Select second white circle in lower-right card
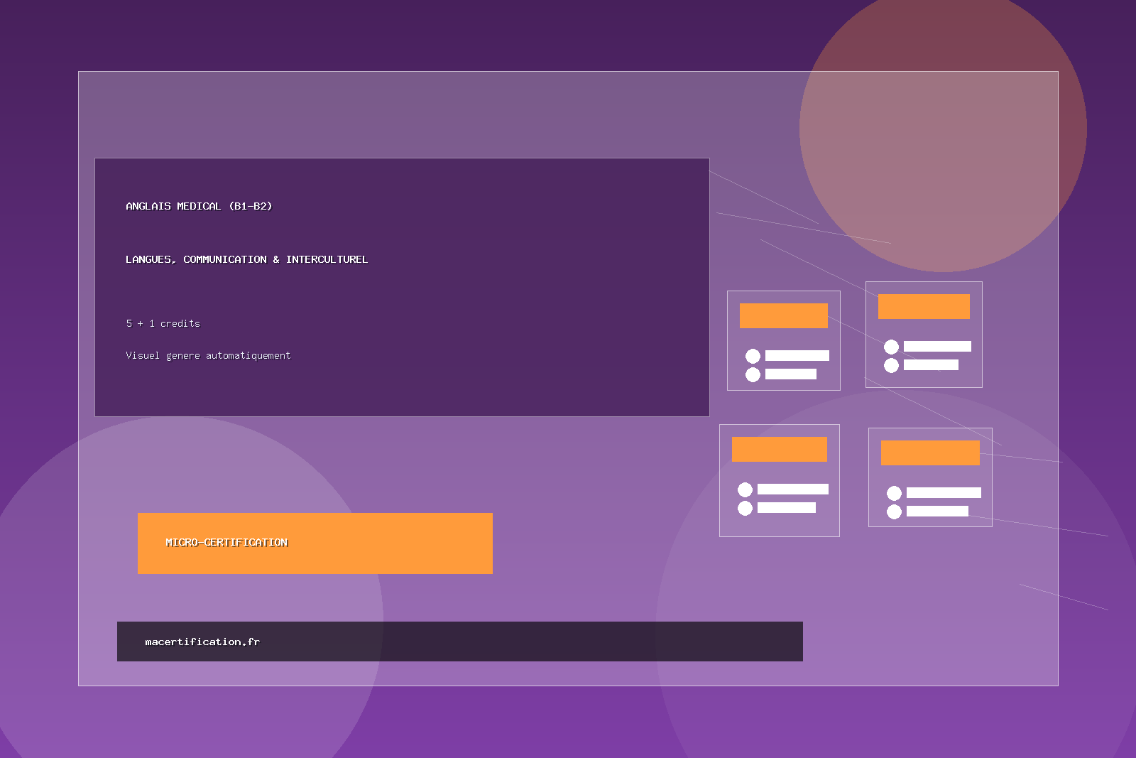 click(x=894, y=511)
